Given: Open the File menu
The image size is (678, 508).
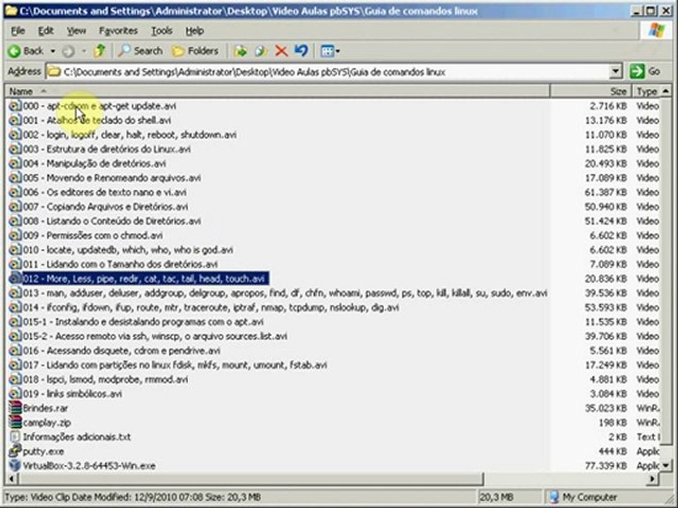Looking at the screenshot, I should pyautogui.click(x=18, y=30).
